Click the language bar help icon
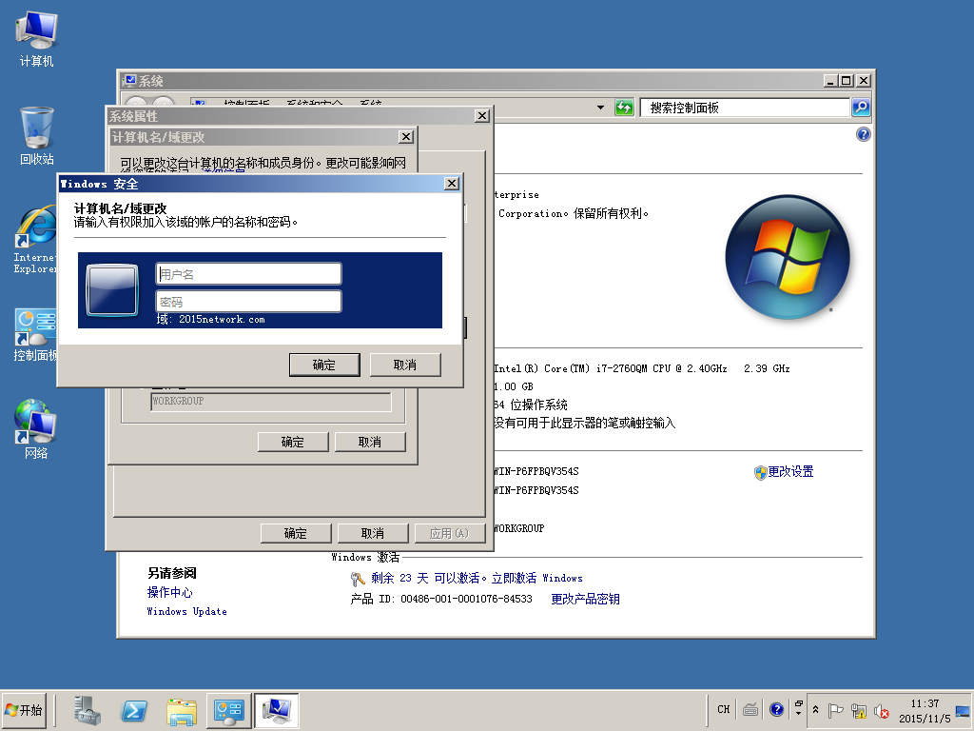 776,709
